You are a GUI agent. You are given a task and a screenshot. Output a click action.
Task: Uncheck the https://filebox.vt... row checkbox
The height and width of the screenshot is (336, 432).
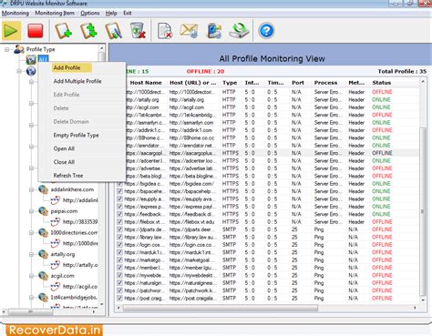[x=119, y=222]
